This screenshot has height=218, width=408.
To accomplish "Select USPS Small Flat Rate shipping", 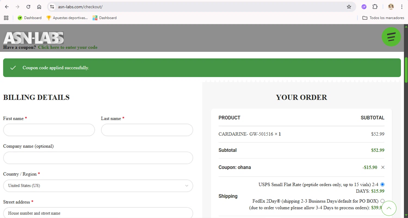I will (x=382, y=184).
